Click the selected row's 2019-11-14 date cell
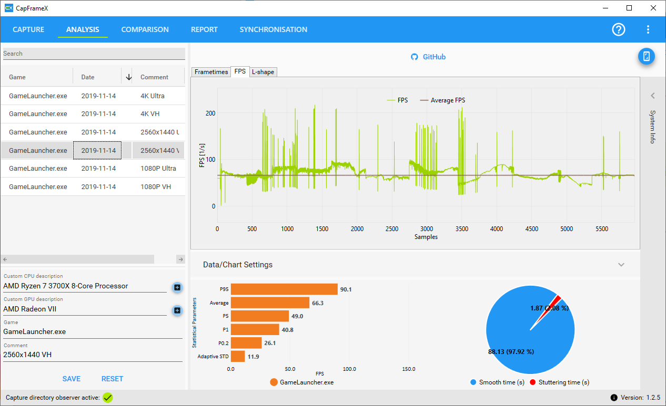This screenshot has height=406, width=666. (97, 150)
